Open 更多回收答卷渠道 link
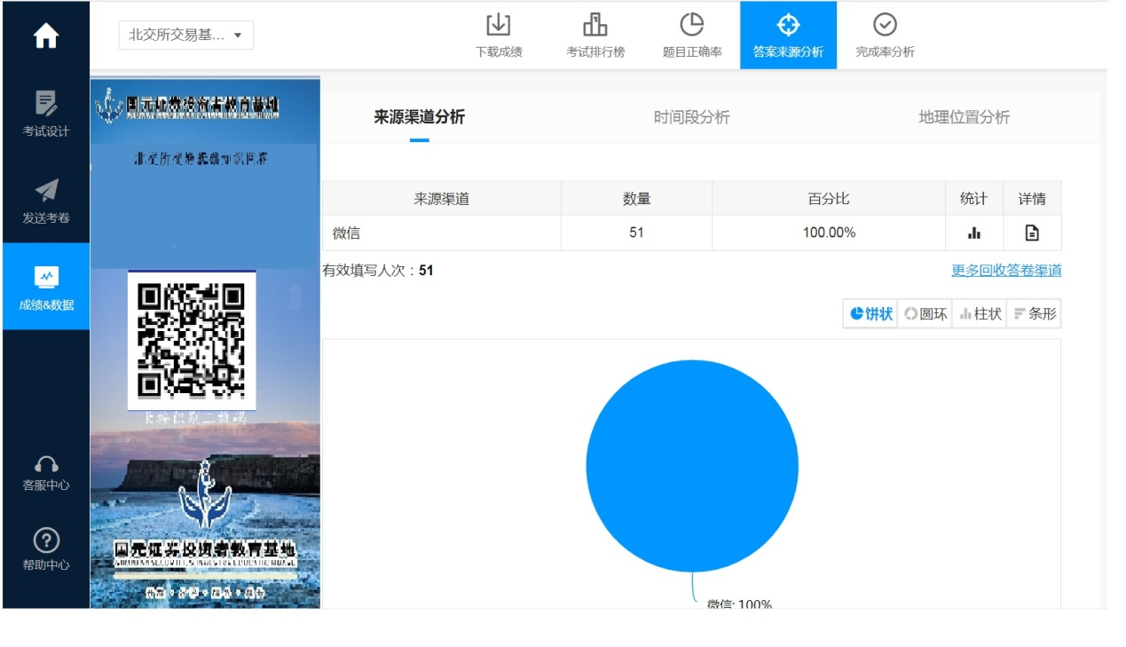This screenshot has height=647, width=1126. click(x=1006, y=271)
